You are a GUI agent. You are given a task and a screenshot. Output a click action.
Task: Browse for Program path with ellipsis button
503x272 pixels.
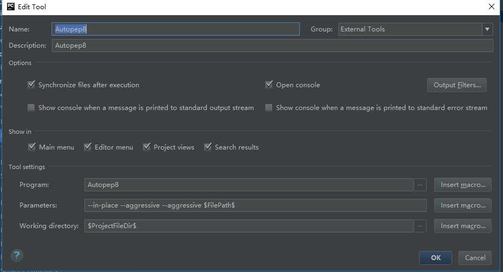420,185
